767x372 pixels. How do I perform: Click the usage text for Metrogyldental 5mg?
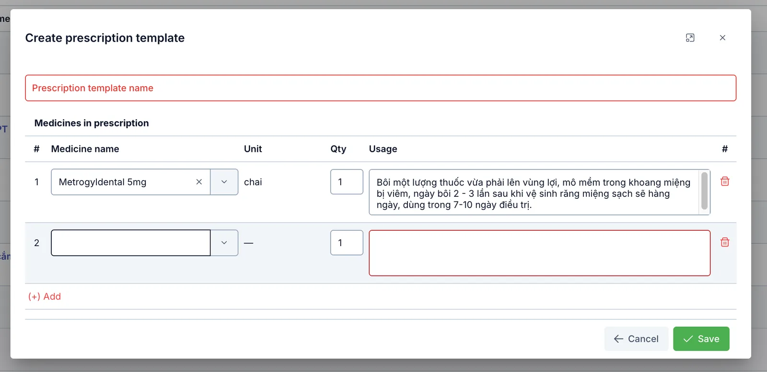[534, 193]
